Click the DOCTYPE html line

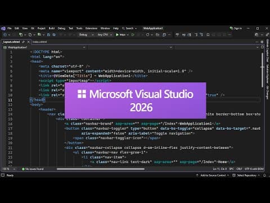(x=46, y=52)
